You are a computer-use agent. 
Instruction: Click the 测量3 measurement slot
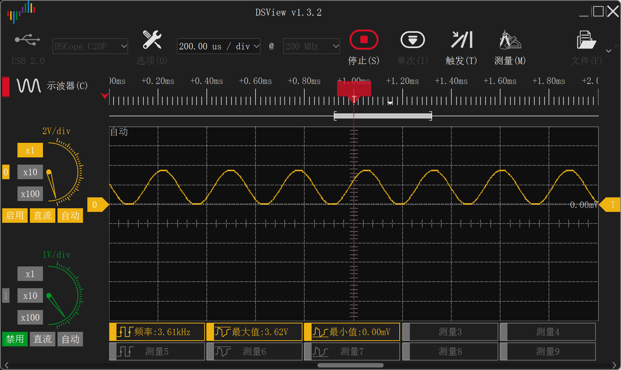[x=450, y=332]
